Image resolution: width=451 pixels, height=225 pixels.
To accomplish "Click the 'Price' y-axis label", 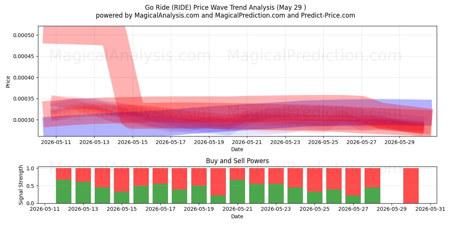I will point(8,81).
